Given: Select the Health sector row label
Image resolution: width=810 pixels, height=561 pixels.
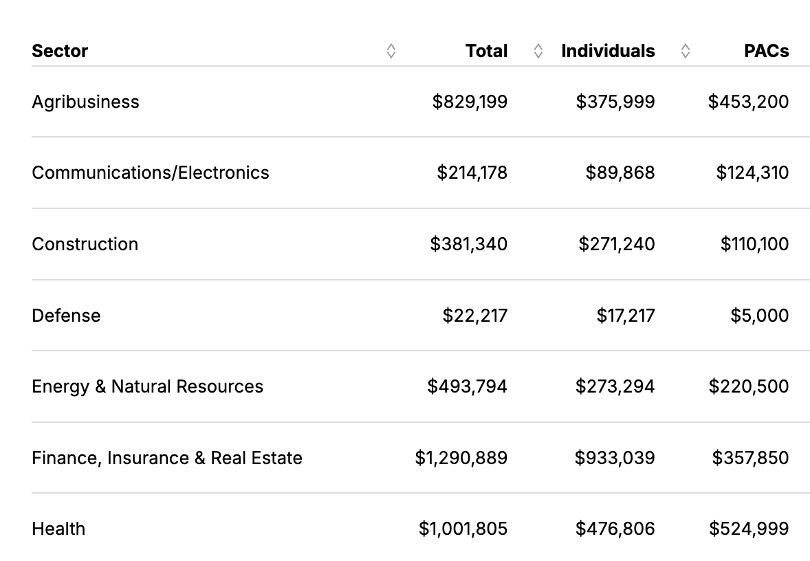Looking at the screenshot, I should 58,529.
